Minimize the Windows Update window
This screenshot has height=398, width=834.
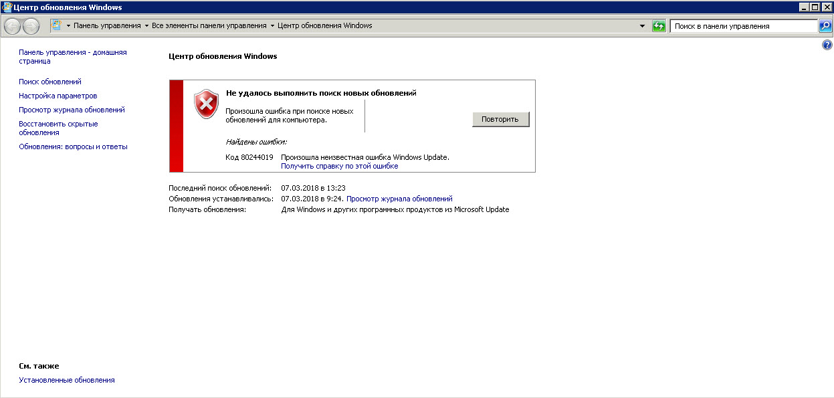coord(804,7)
